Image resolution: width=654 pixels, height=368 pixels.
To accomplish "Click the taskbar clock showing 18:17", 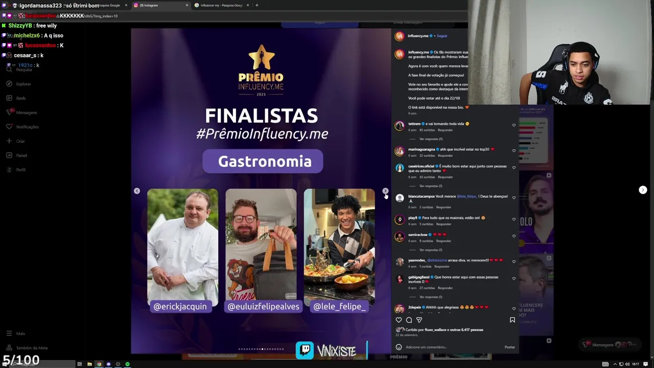I will pyautogui.click(x=636, y=364).
